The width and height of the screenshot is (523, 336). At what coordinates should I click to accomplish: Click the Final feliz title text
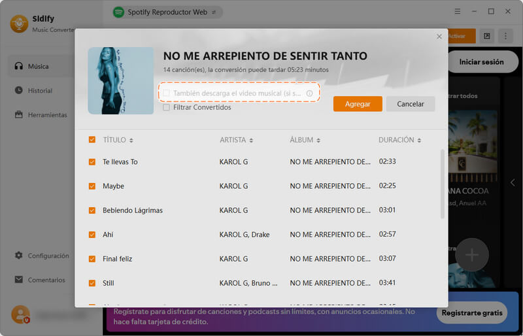[x=118, y=259]
